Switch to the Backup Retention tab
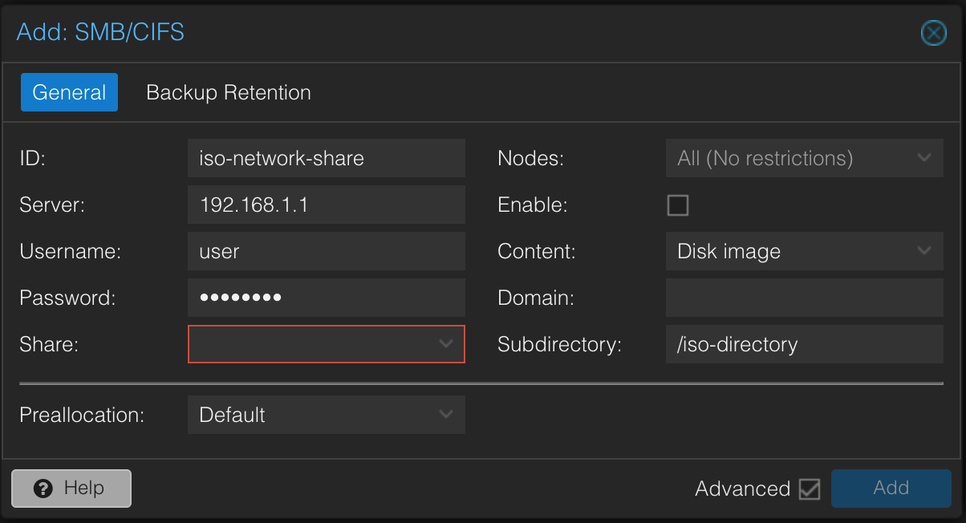Image resolution: width=966 pixels, height=523 pixels. (228, 92)
